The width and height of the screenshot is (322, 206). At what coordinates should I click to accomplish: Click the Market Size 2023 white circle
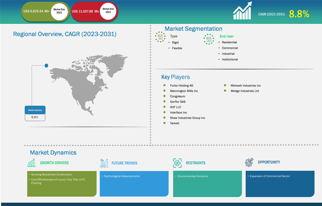(x=59, y=11)
